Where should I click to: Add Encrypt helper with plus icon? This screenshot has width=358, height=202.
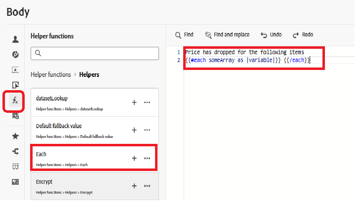pos(134,186)
